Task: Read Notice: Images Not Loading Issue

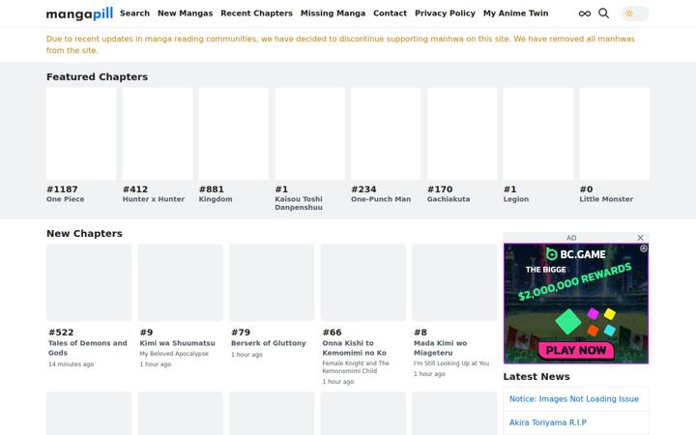Action: [x=574, y=399]
